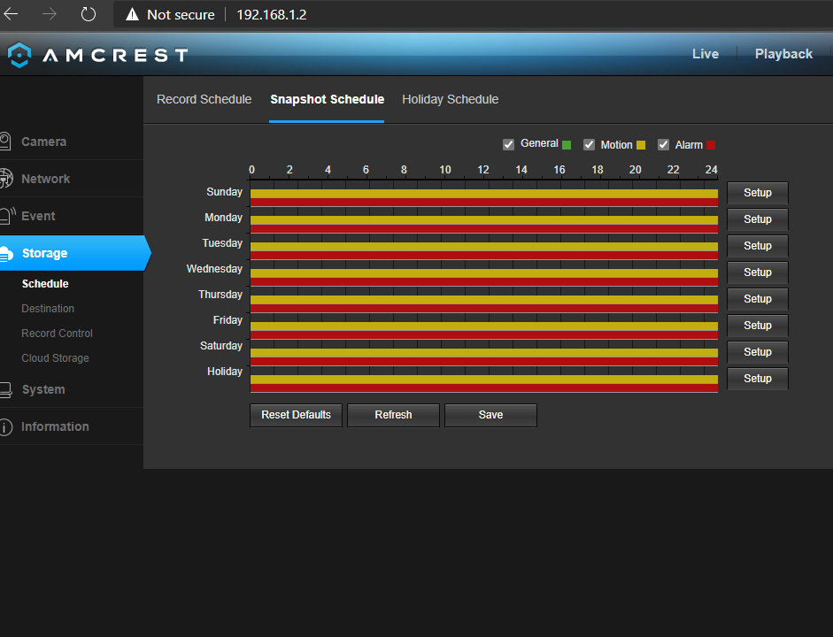The width and height of the screenshot is (833, 637).
Task: Open Setup for Wednesday schedule
Action: click(x=758, y=272)
